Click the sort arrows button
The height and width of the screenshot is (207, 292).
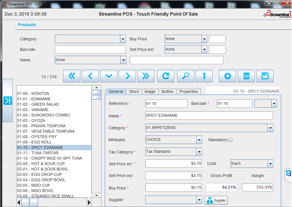(204, 76)
